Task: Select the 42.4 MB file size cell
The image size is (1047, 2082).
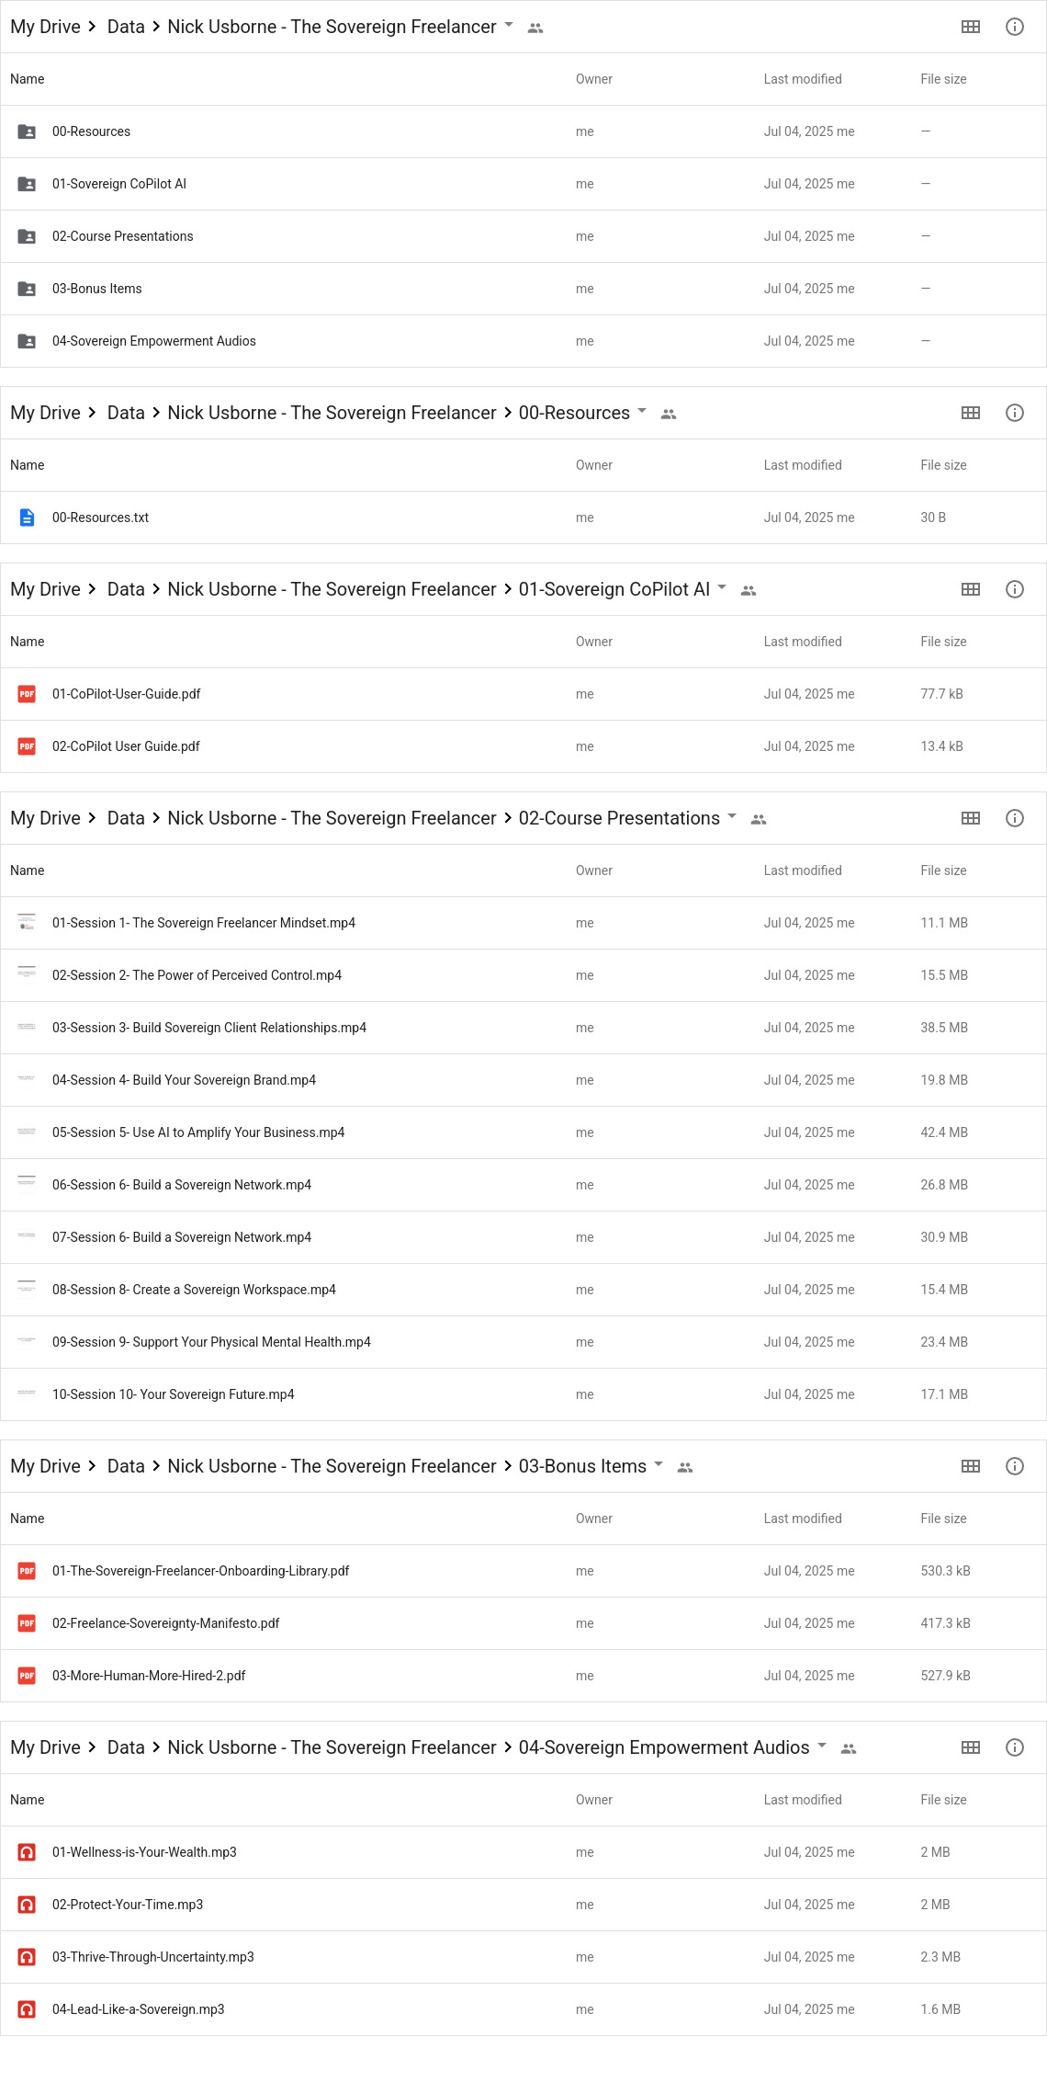Action: point(944,1132)
